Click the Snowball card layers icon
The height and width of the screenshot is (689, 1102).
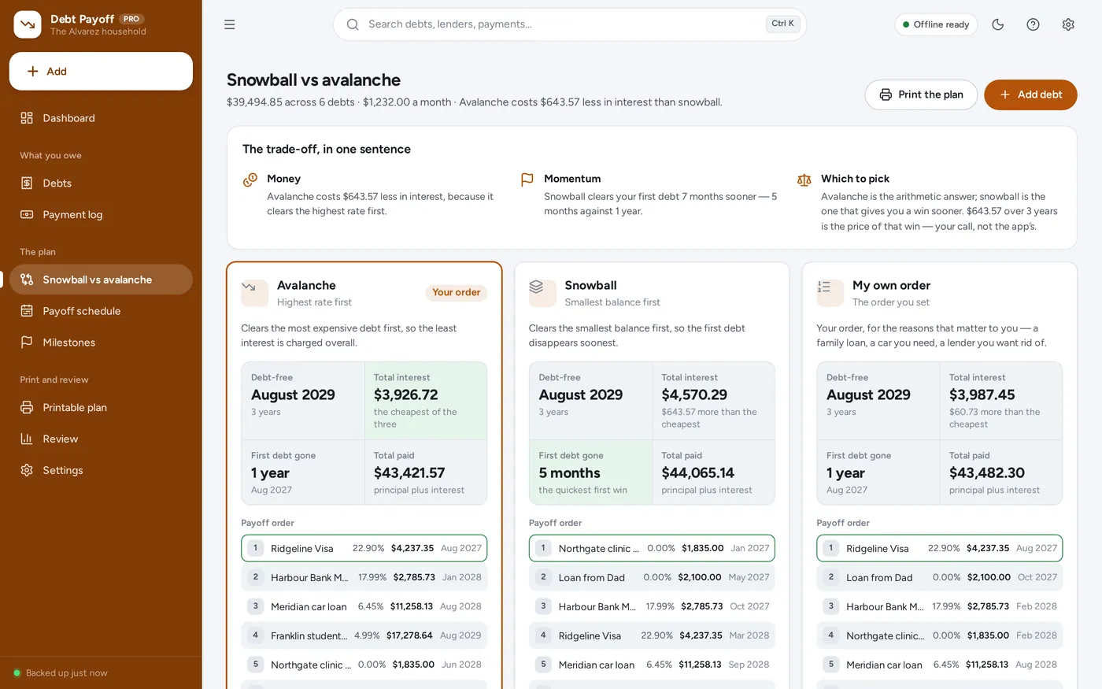(x=542, y=293)
